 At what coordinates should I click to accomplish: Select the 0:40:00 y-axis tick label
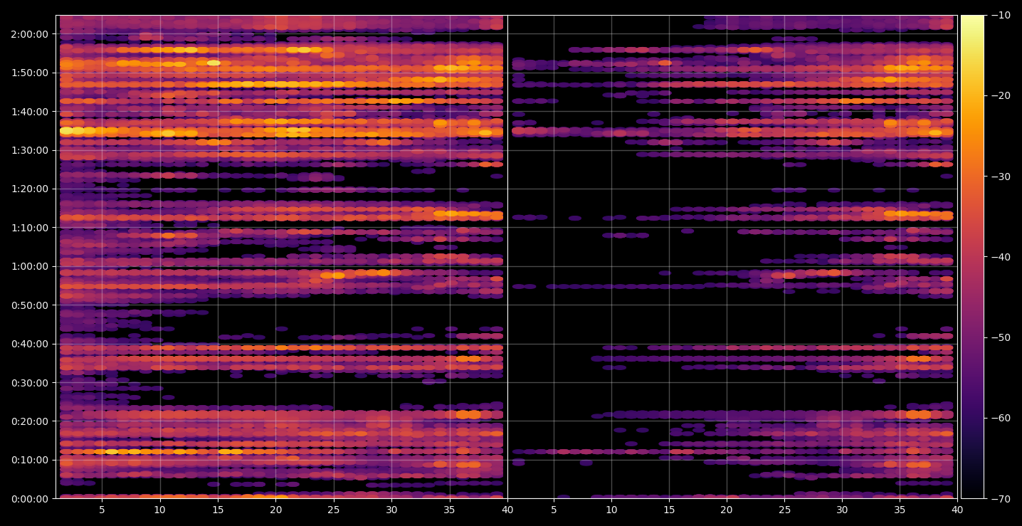pyautogui.click(x=30, y=344)
